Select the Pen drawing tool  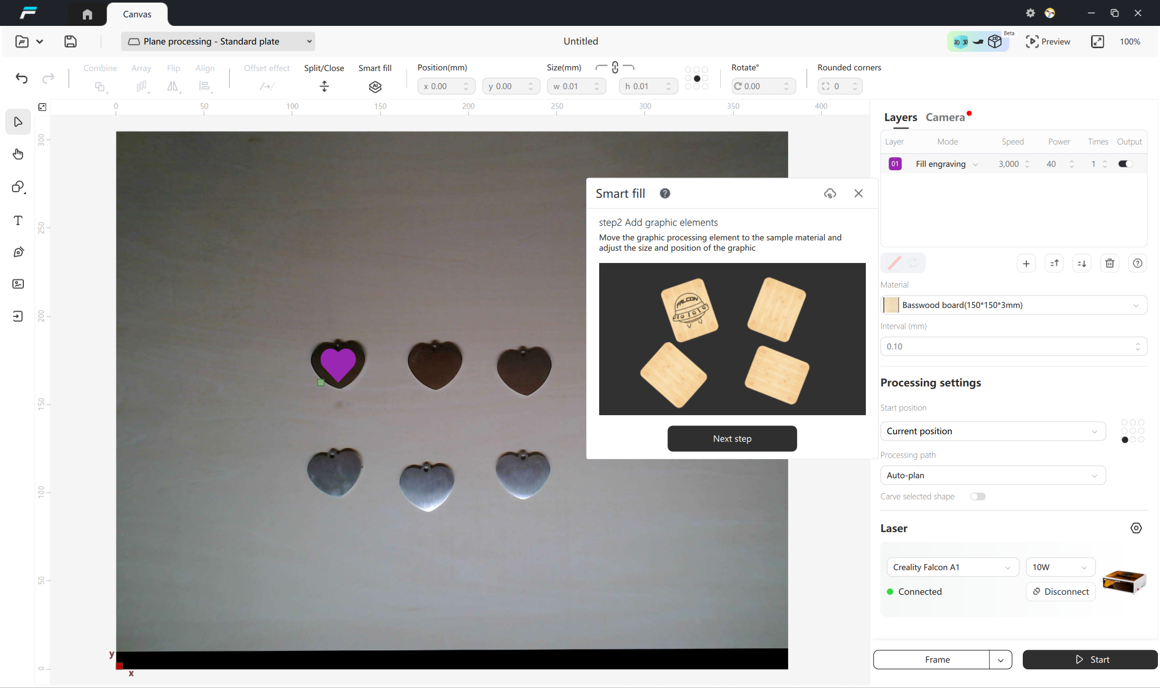pyautogui.click(x=18, y=252)
